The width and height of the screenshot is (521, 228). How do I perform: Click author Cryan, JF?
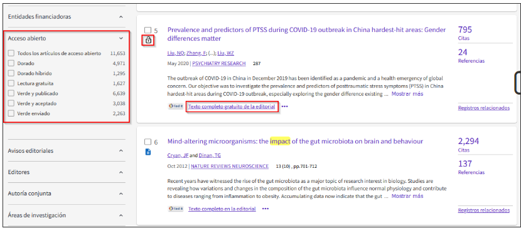(178, 155)
